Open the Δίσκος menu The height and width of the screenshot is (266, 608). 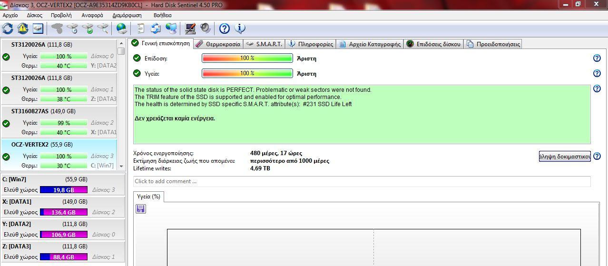35,15
